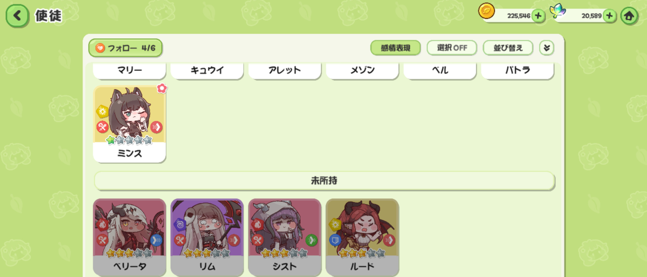Return to home via house icon
The height and width of the screenshot is (277, 647).
(x=629, y=16)
